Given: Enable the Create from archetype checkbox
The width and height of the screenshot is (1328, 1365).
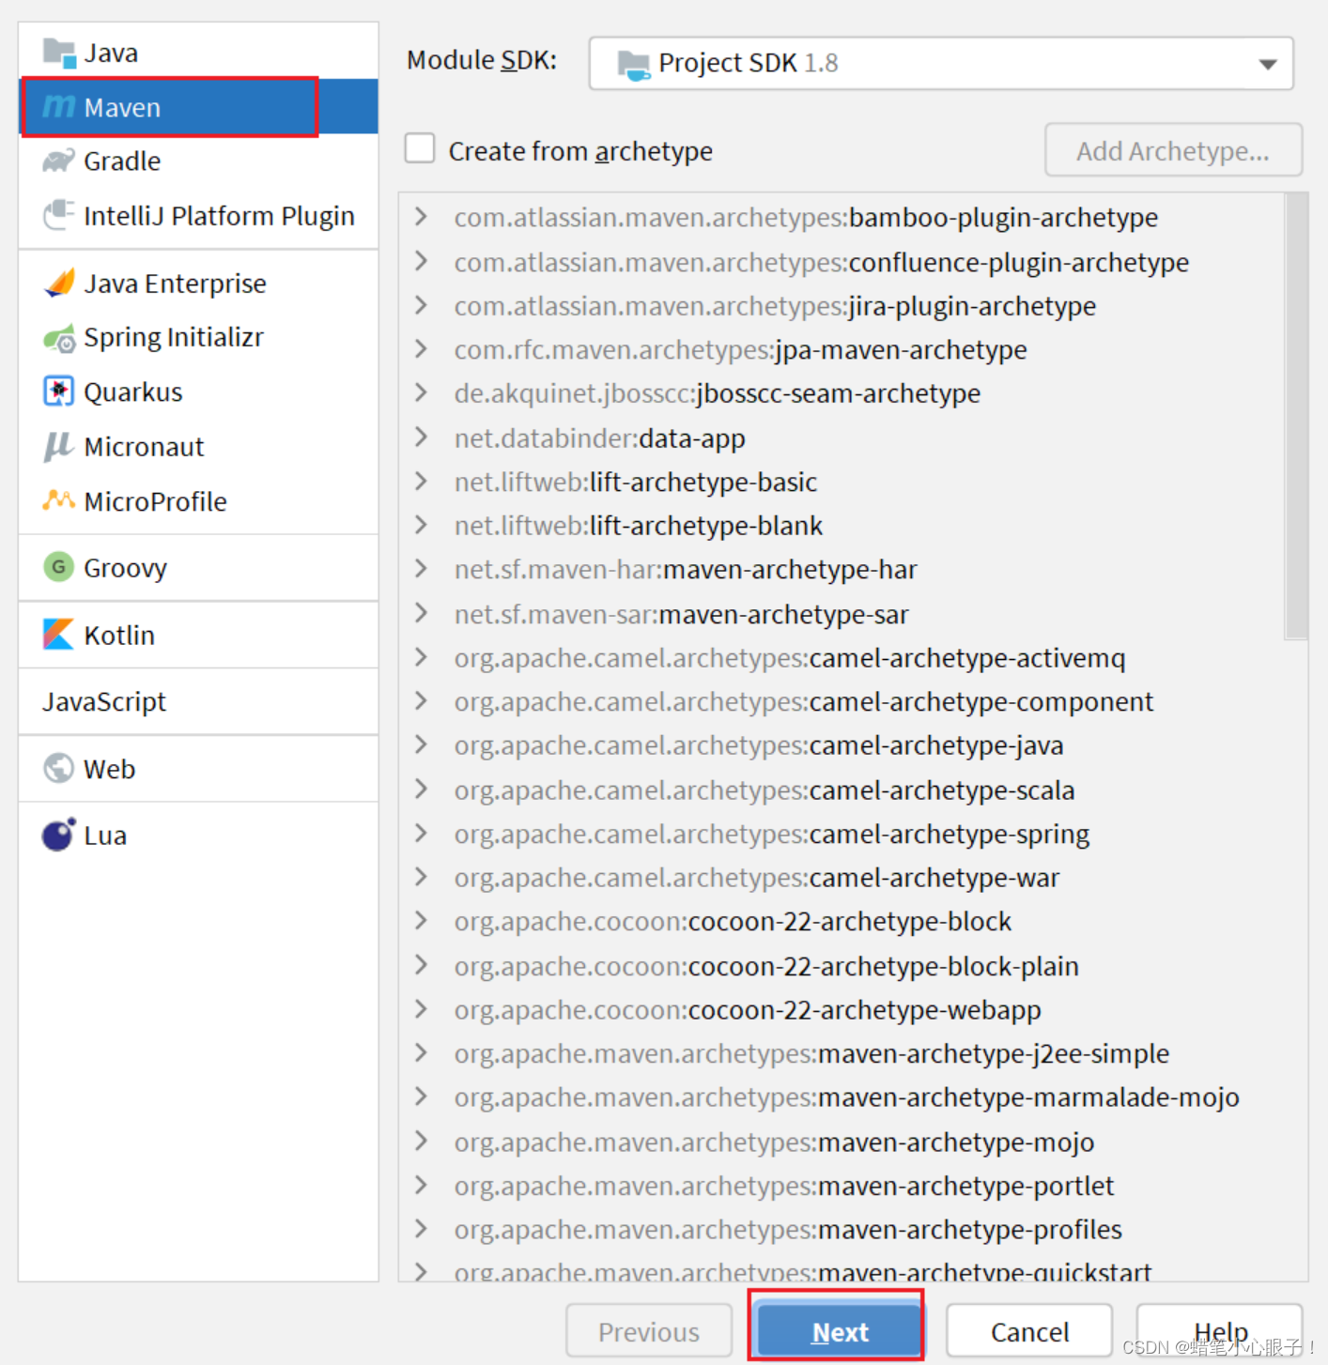Looking at the screenshot, I should (x=419, y=148).
